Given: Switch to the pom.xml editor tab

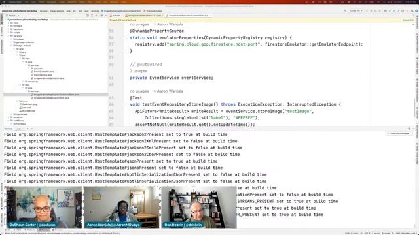Looking at the screenshot, I should (117, 16).
